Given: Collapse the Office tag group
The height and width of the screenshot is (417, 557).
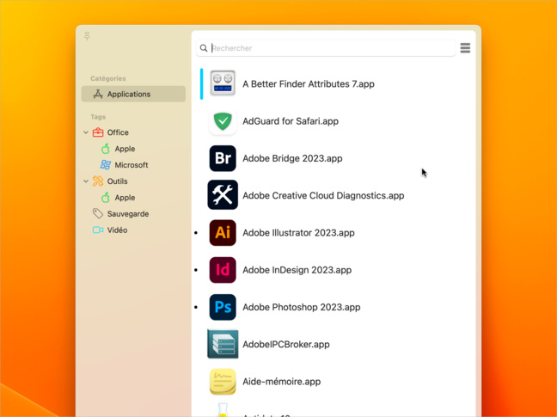Looking at the screenshot, I should tap(86, 132).
